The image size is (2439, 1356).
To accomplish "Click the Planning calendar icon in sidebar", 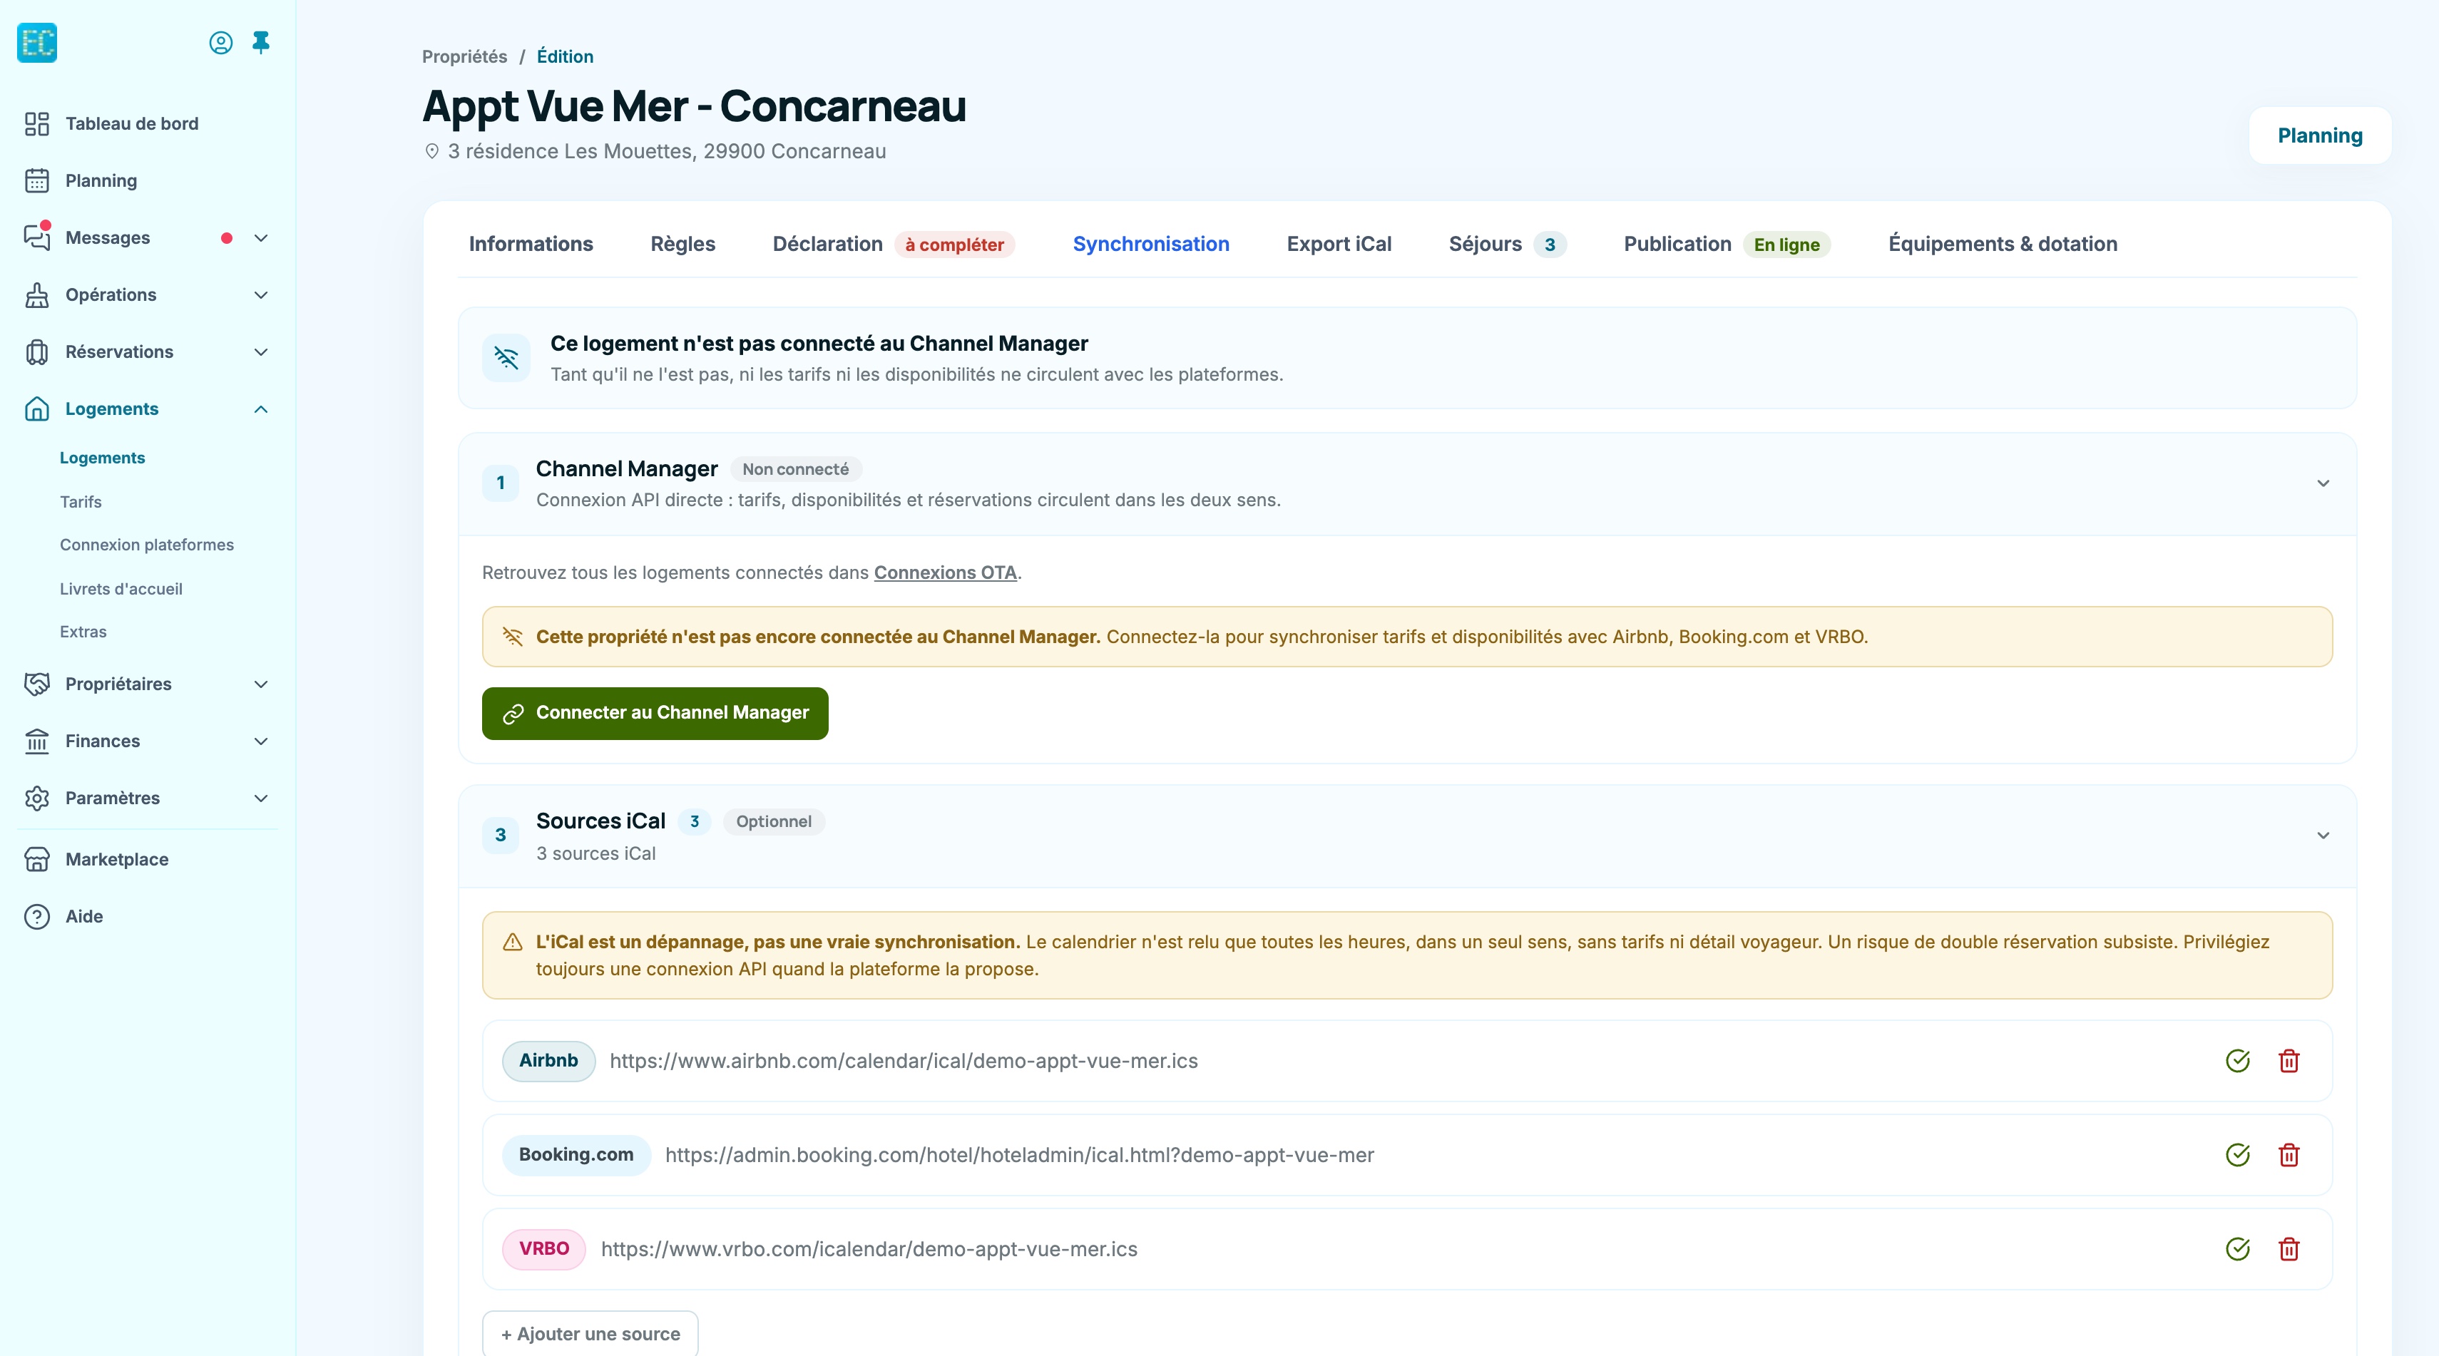I will (x=37, y=181).
